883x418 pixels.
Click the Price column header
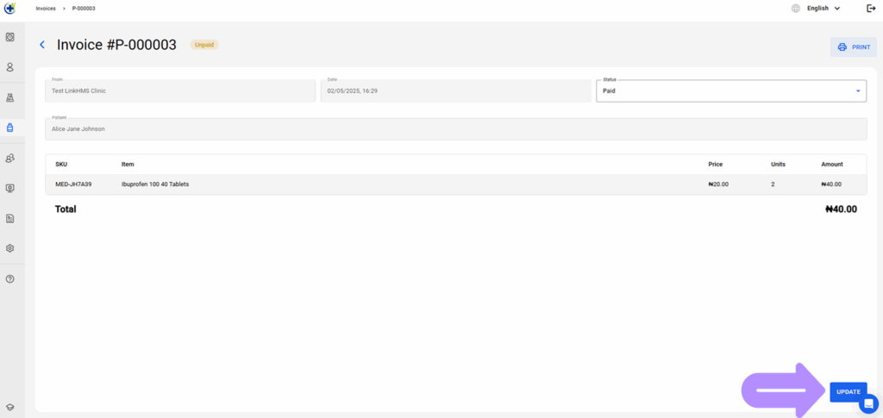pyautogui.click(x=715, y=165)
